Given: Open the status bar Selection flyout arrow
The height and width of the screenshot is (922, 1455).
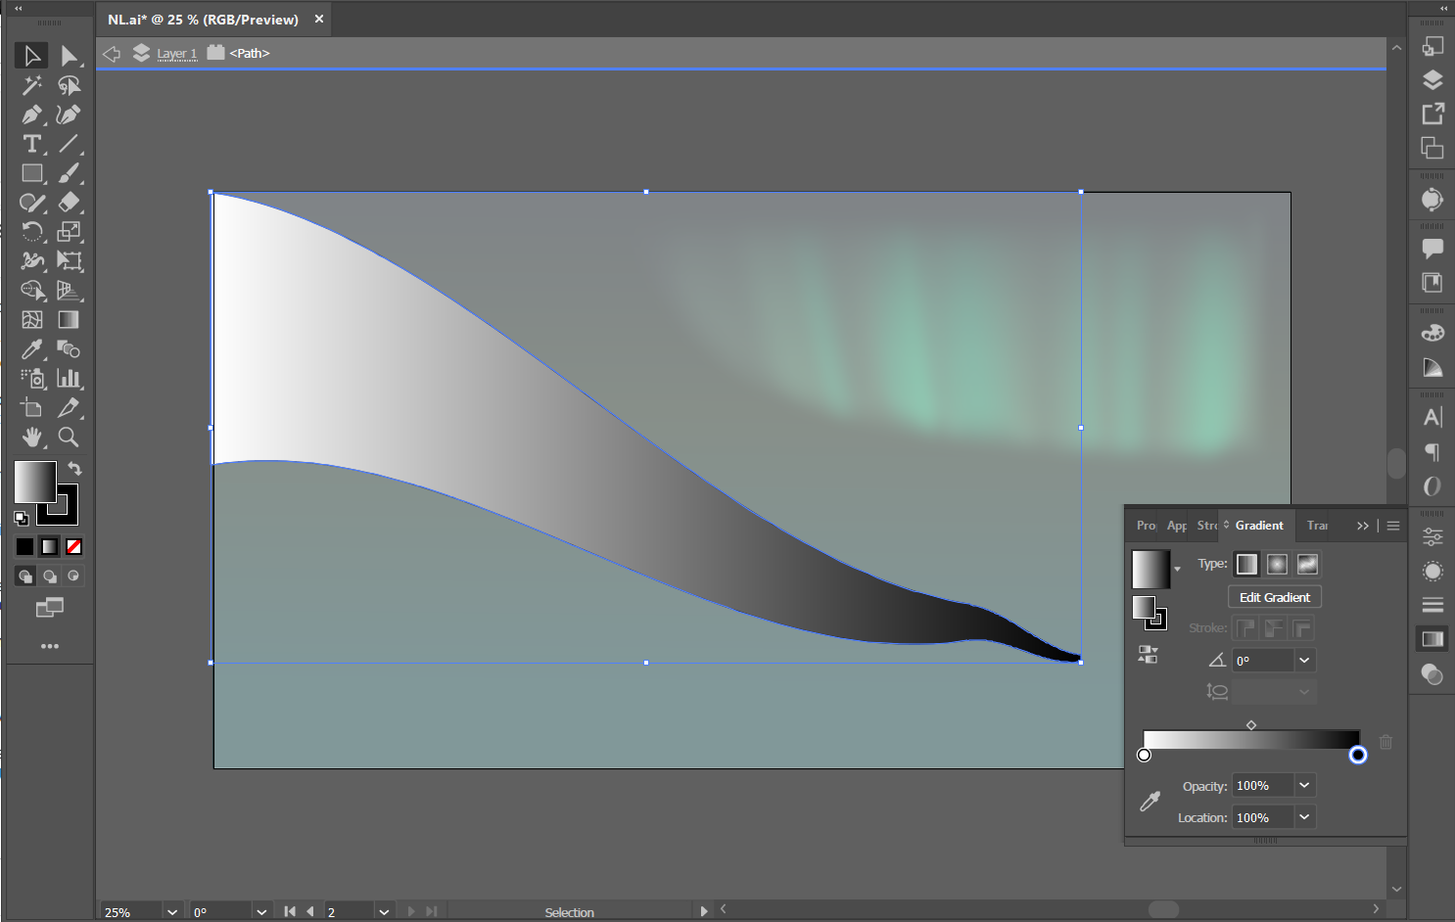Looking at the screenshot, I should [703, 911].
